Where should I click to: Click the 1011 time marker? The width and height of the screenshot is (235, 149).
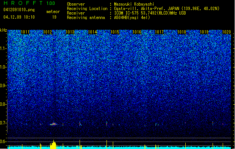tap(25, 32)
